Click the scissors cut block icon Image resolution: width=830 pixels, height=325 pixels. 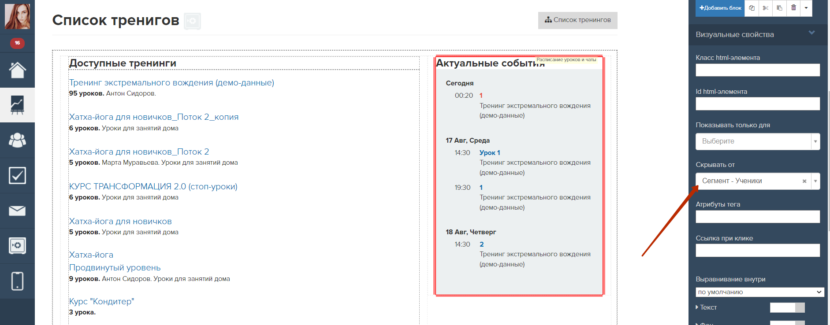(766, 8)
